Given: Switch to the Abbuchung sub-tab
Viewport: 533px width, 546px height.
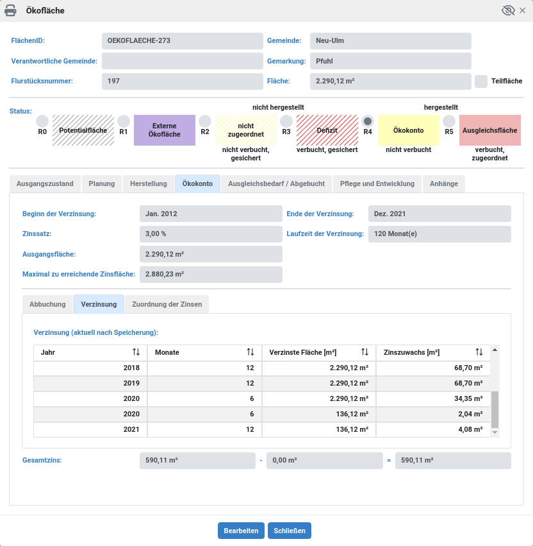Looking at the screenshot, I should (47, 304).
